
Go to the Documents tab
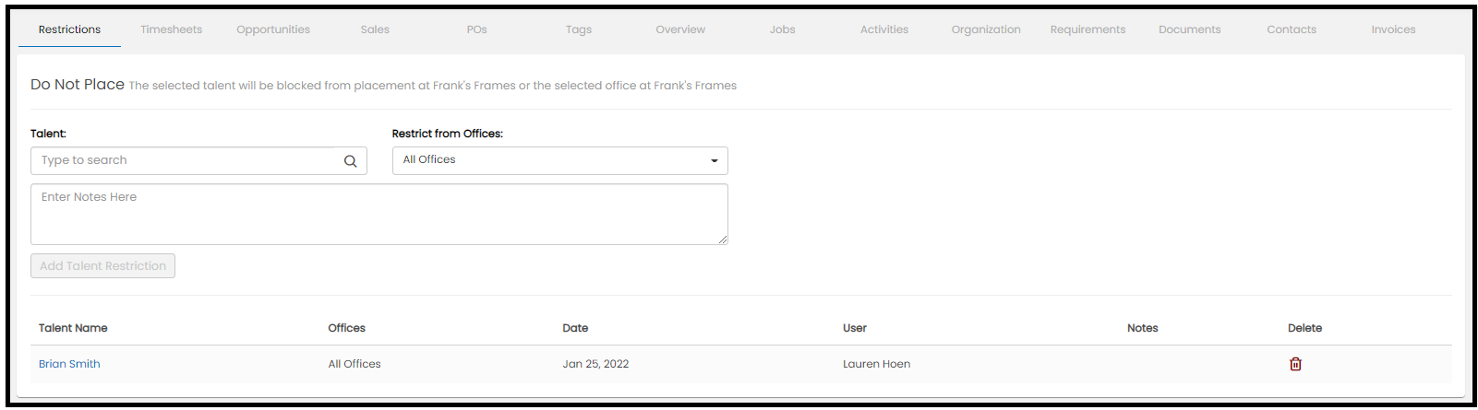pyautogui.click(x=1190, y=29)
